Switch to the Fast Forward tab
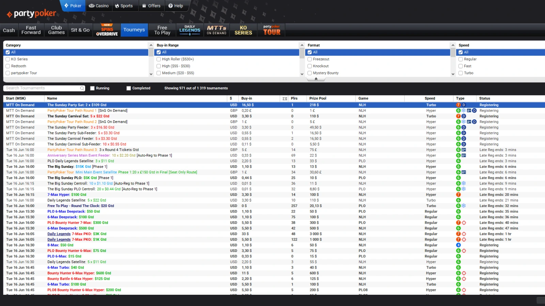 tap(31, 30)
